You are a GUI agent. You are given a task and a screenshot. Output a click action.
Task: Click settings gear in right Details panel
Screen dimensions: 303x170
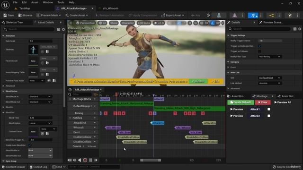(x=300, y=29)
